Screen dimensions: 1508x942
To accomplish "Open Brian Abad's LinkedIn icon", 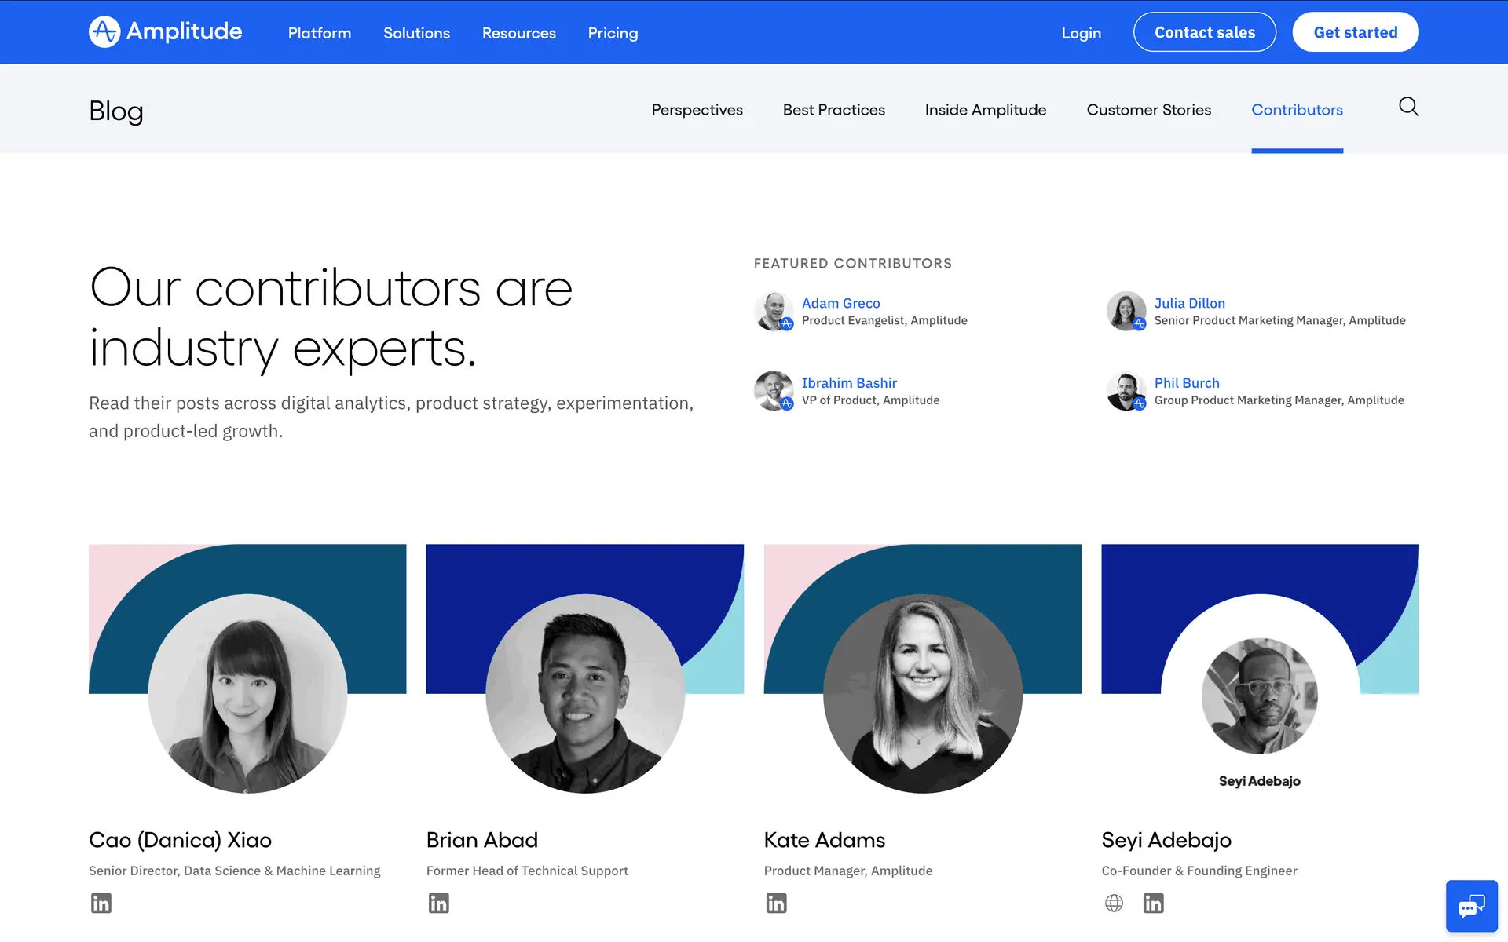I will point(439,903).
